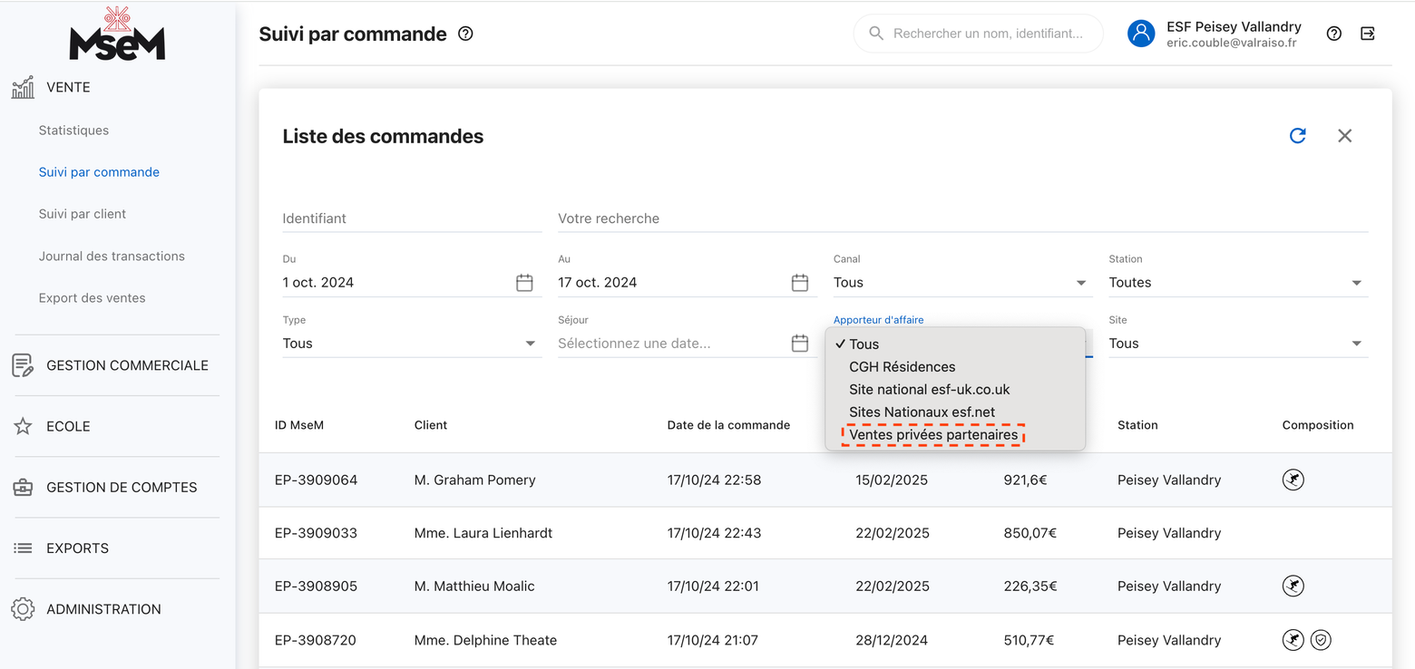Open the Type dropdown

click(412, 344)
